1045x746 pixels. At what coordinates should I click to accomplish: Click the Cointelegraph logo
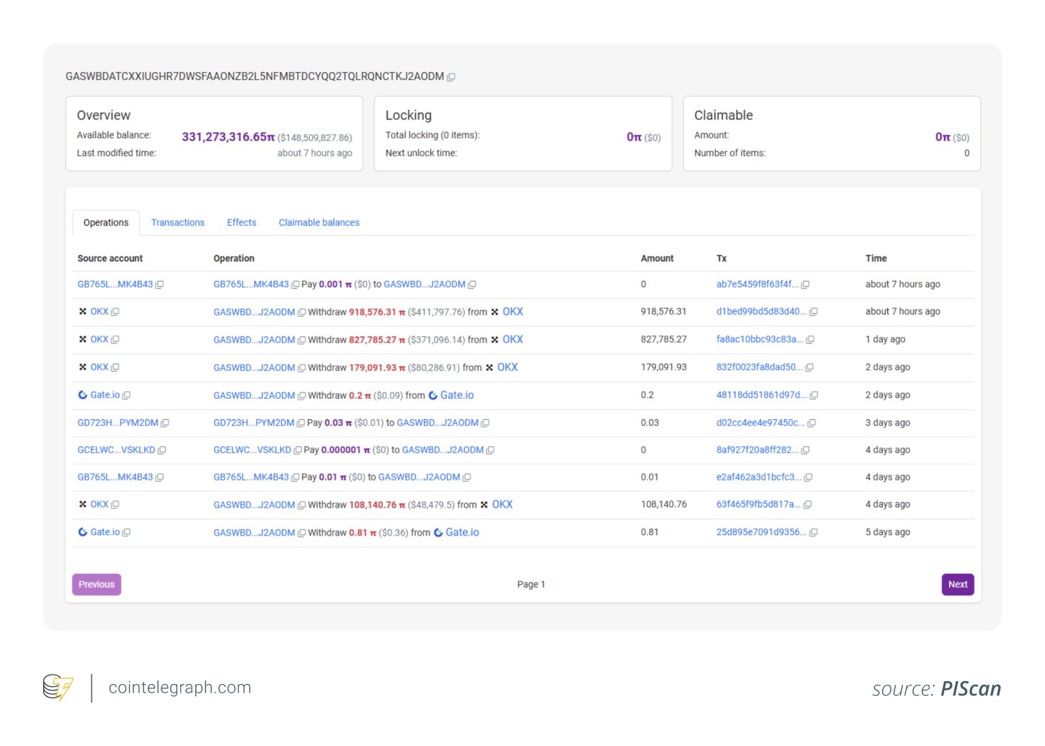(58, 687)
